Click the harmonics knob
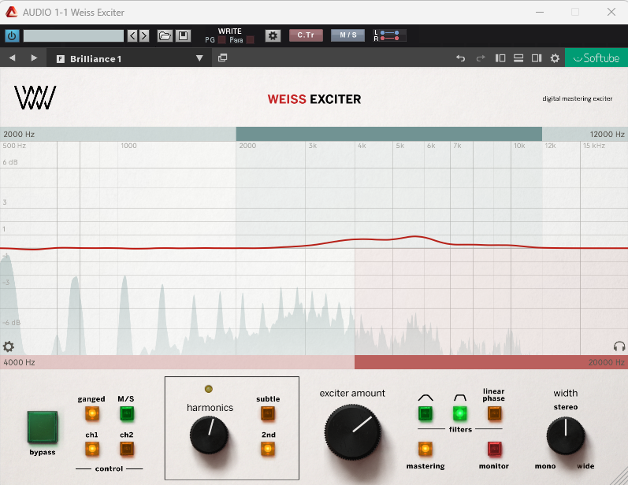 click(x=209, y=435)
